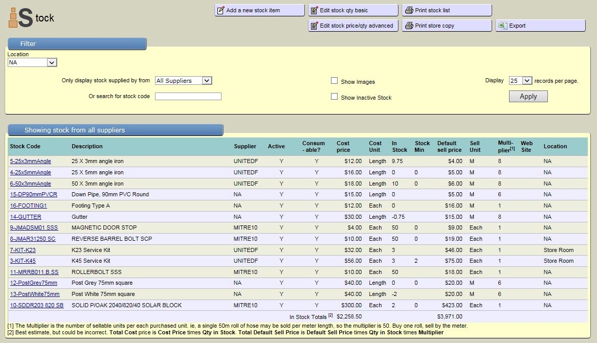Focus the search for stock code field
Image resolution: width=597 pixels, height=343 pixels.
188,96
